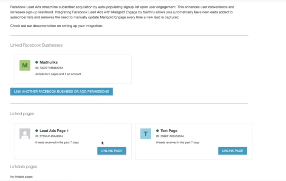
Task: Click the Madhulika business avatar icon
Action: tap(25, 66)
